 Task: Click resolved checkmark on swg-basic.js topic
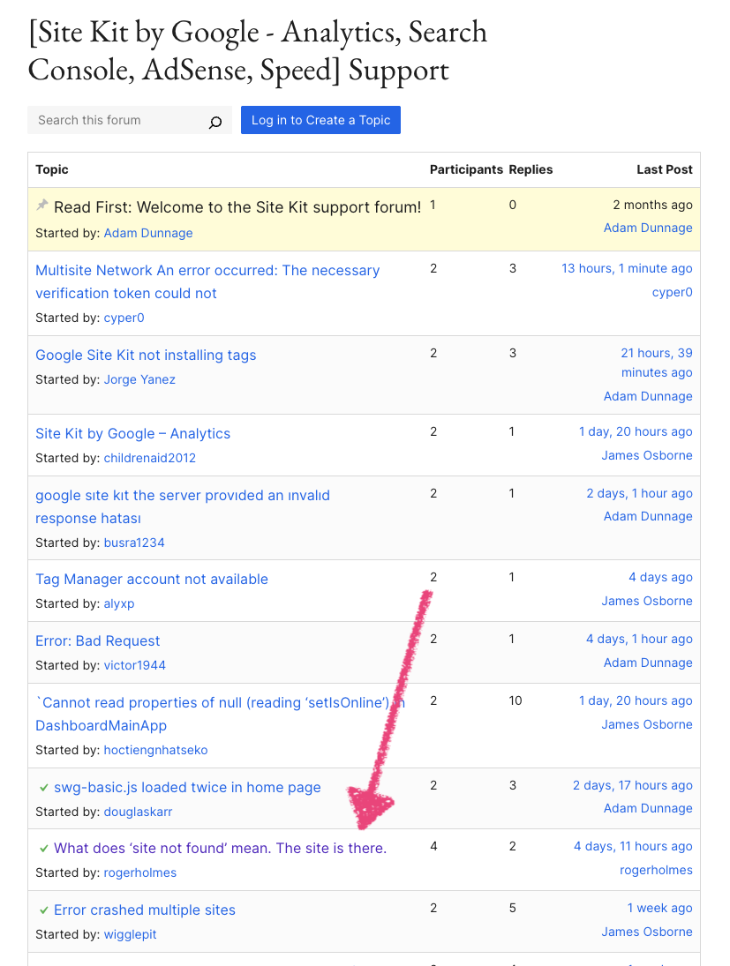pyautogui.click(x=44, y=788)
